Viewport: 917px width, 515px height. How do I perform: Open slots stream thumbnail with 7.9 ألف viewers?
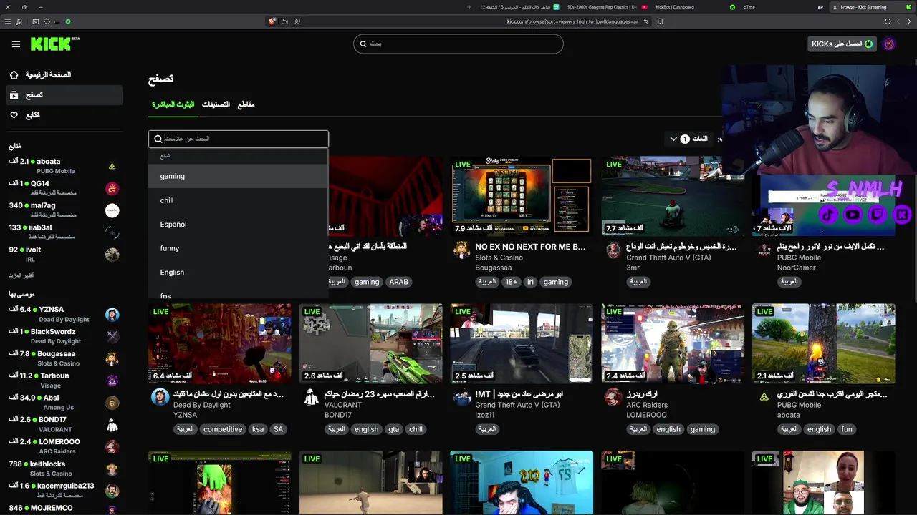[522, 197]
